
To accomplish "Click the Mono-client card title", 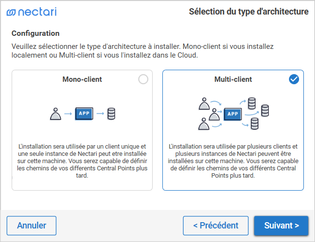I will (82, 79).
